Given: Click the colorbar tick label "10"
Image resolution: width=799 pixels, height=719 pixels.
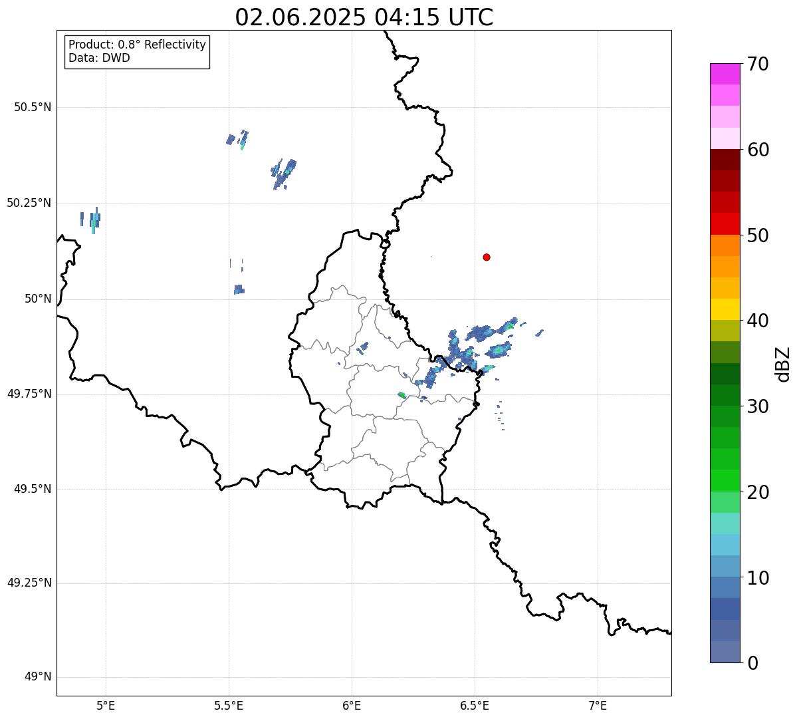Looking at the screenshot, I should tap(757, 578).
